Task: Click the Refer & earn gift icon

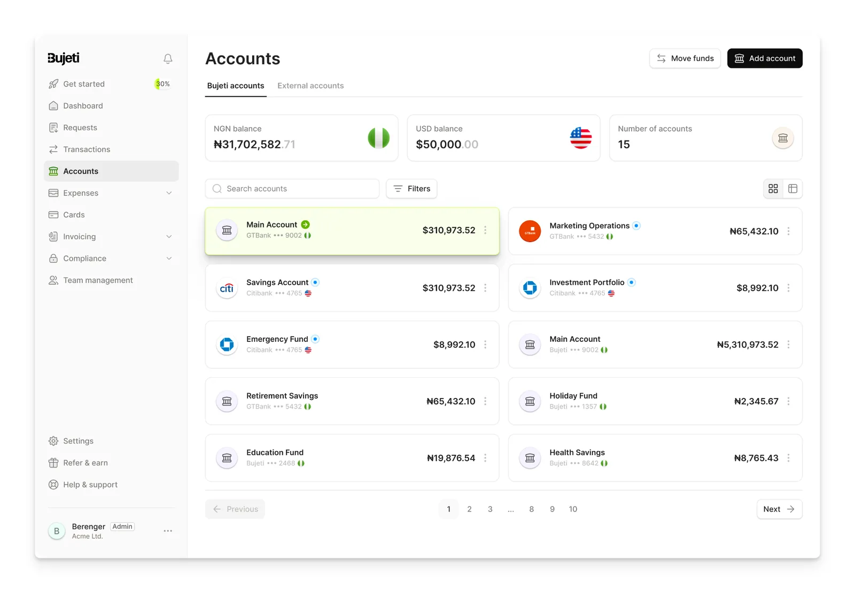Action: click(x=53, y=463)
